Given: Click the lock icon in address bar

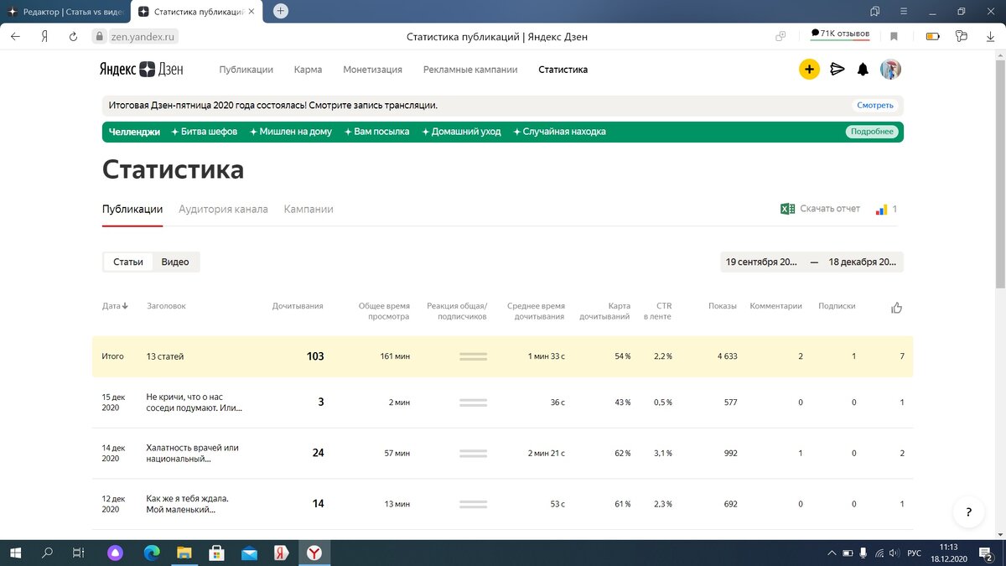Looking at the screenshot, I should coord(99,37).
